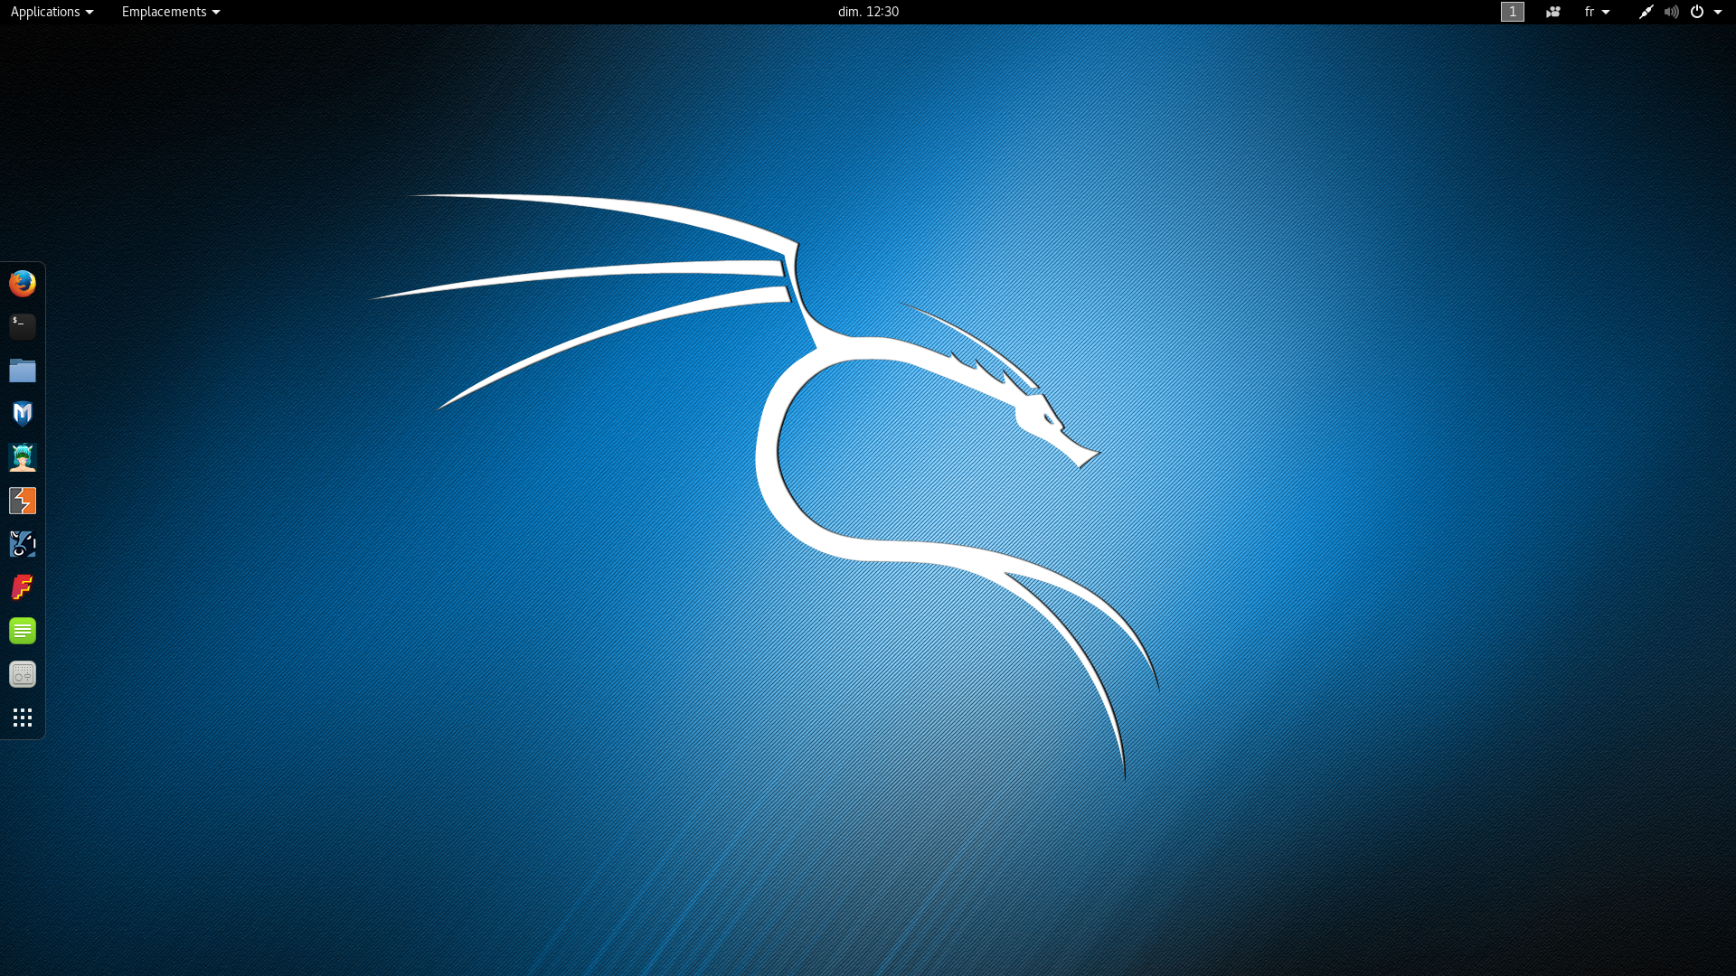The height and width of the screenshot is (976, 1736).
Task: Open the green notes text editor icon
Action: (23, 631)
